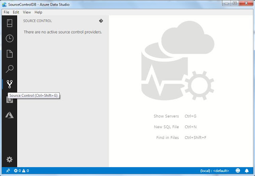Open the notifications bell in status bar
This screenshot has width=255, height=176.
pyautogui.click(x=247, y=171)
